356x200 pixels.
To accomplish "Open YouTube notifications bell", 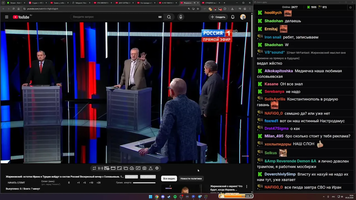I will point(233,17).
